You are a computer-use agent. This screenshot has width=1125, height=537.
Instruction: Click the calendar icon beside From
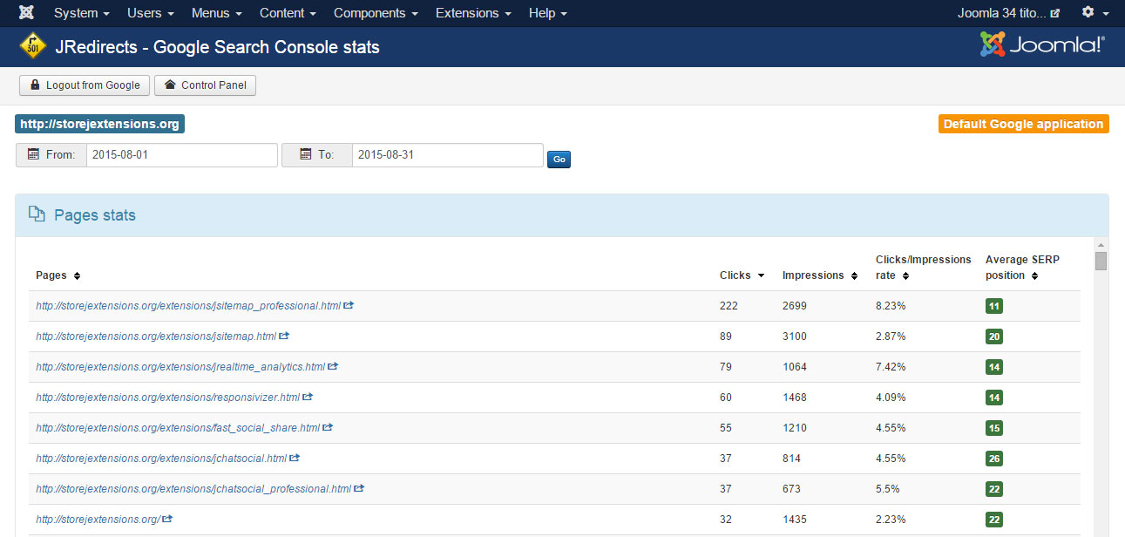tap(34, 154)
